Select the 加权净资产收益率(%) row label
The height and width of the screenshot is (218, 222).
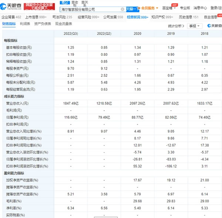(x=22, y=180)
